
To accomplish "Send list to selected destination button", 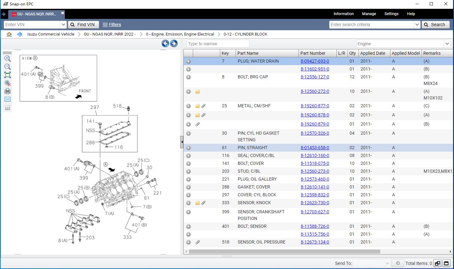I will coord(398,263).
